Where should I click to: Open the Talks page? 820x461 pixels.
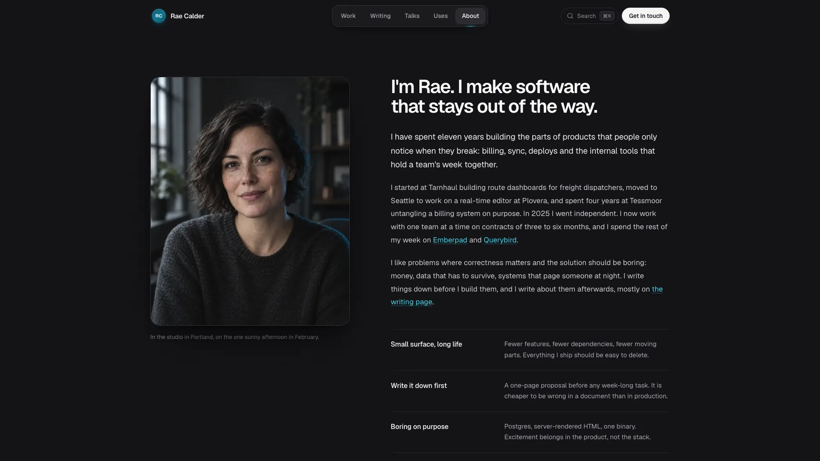pos(412,16)
